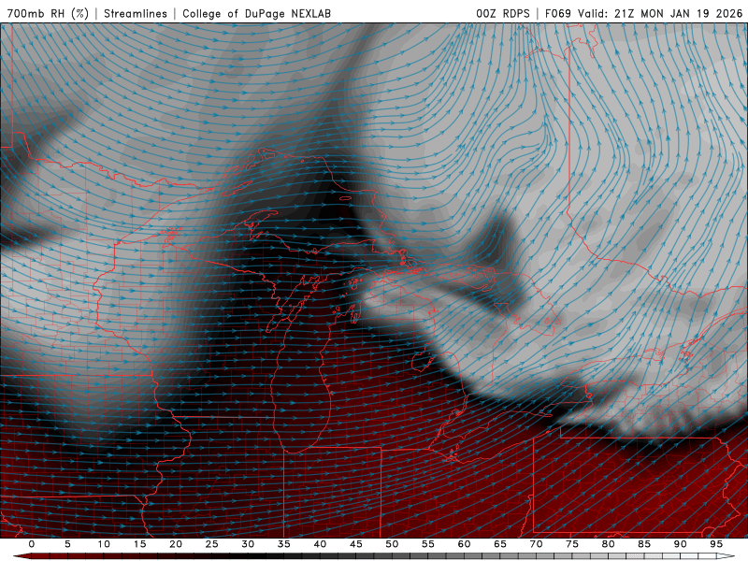Click the colorbar label "90"

[x=681, y=544]
